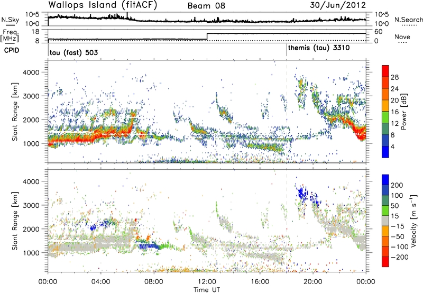Click the '-200' velocity color bar label

tap(399, 257)
